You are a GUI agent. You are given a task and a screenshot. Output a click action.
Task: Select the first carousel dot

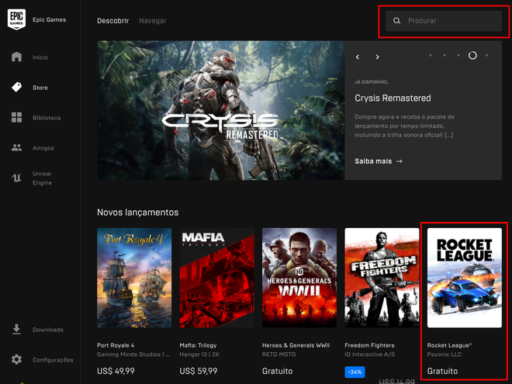pos(431,56)
